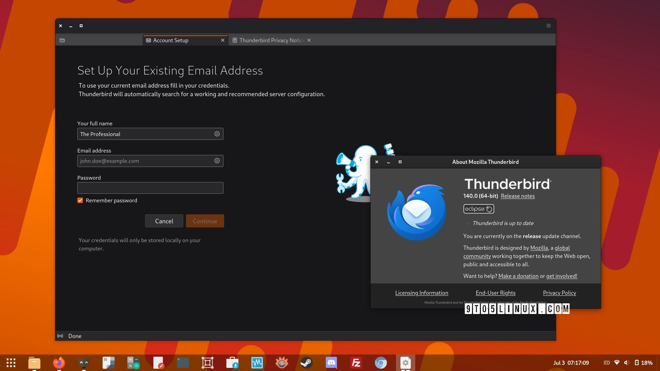Open the volume control in system tray
Screen dimensions: 660x371
tap(627, 363)
